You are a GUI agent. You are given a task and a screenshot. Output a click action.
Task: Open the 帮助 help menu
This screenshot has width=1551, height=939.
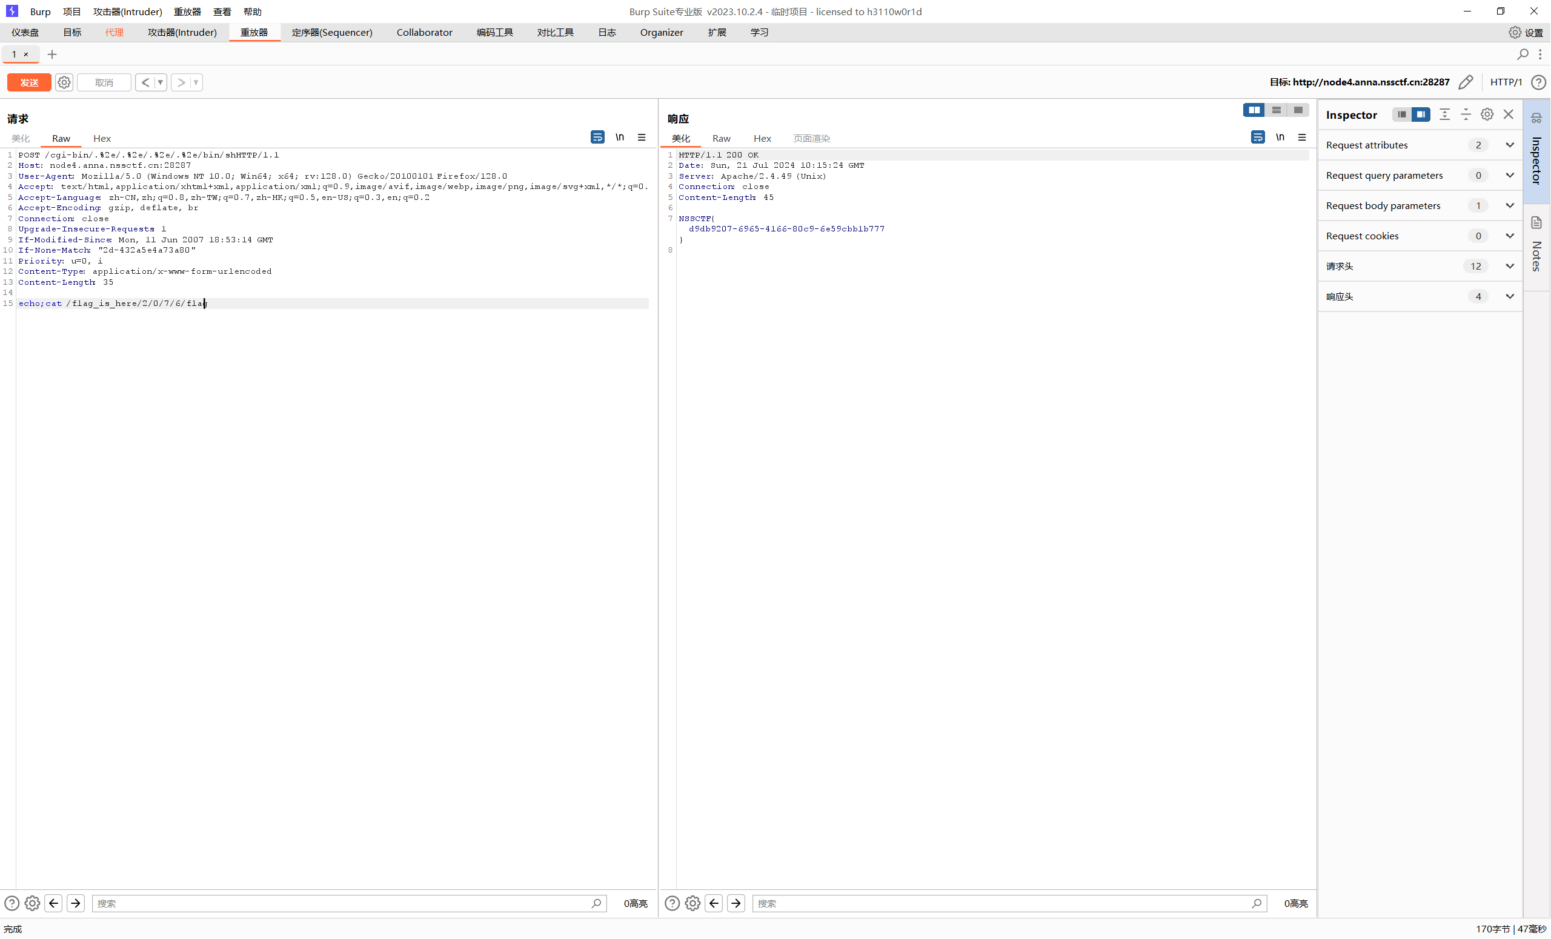pyautogui.click(x=253, y=12)
